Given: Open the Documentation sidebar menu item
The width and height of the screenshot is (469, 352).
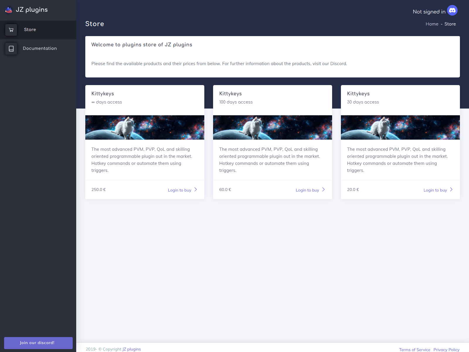Looking at the screenshot, I should pos(38,48).
